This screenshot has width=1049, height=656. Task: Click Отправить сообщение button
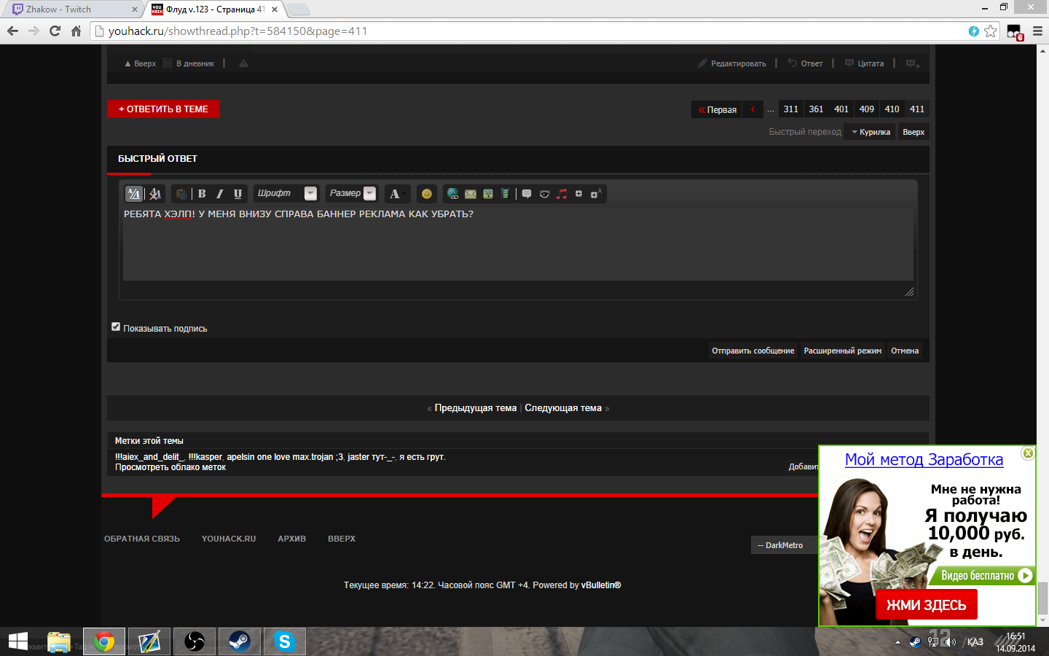pyautogui.click(x=753, y=351)
